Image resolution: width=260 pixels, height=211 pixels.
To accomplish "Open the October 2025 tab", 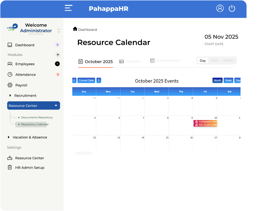I will [96, 62].
